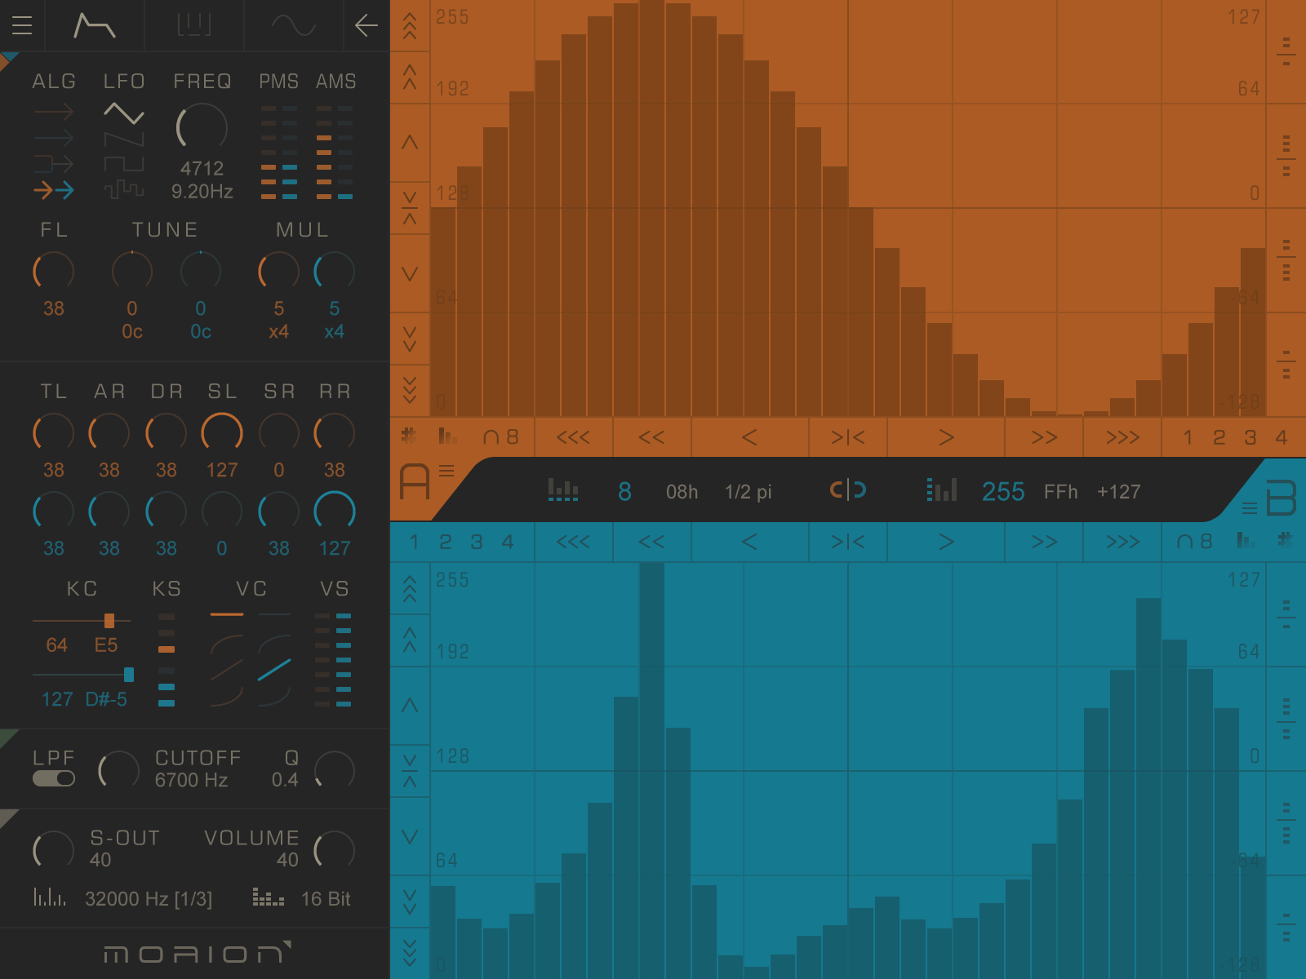
Task: Select the square LFO waveform
Action: coord(124,165)
